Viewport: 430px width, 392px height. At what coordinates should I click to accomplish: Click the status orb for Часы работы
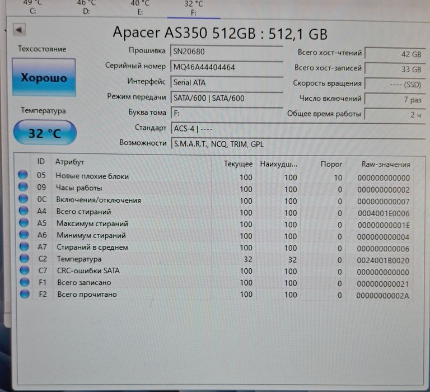click(23, 186)
